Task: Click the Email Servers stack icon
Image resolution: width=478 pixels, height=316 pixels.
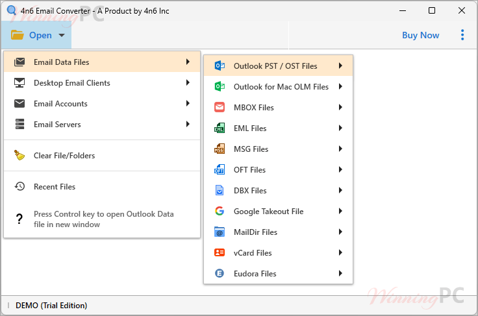Action: click(19, 124)
